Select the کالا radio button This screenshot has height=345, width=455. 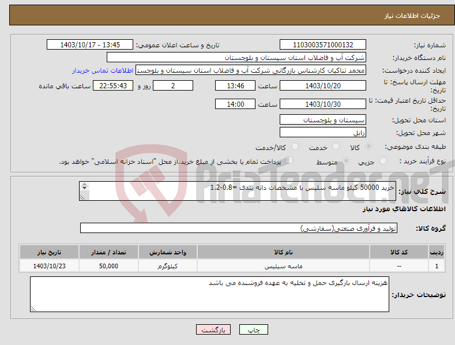368,147
